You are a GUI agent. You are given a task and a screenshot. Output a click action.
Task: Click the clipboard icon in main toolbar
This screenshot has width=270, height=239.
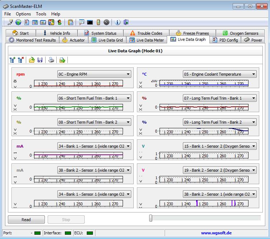point(71,22)
